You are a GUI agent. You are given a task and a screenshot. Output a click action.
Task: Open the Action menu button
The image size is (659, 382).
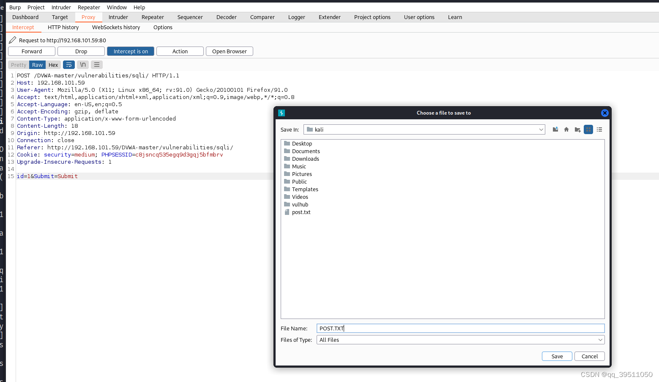coord(180,51)
